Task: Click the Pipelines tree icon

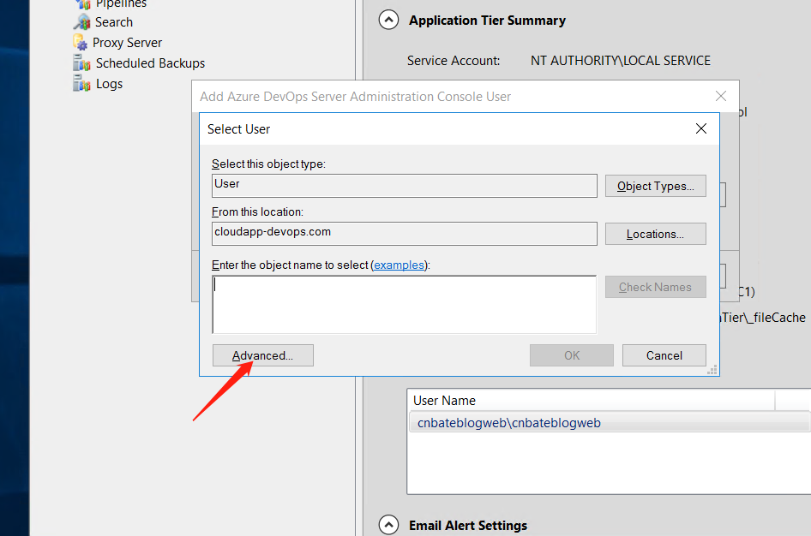Action: click(x=83, y=4)
